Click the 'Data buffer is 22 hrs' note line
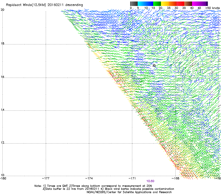221x194 pixels. pos(108,189)
